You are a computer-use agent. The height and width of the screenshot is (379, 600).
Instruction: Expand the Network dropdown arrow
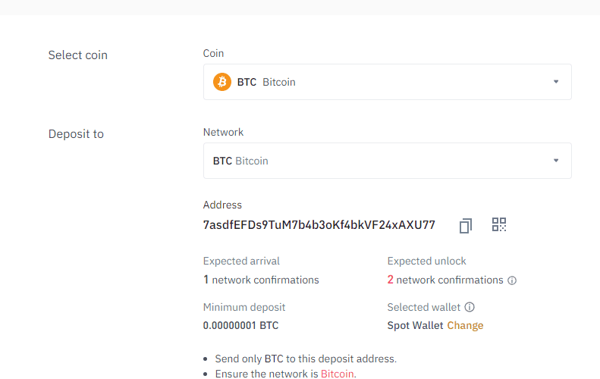(556, 161)
